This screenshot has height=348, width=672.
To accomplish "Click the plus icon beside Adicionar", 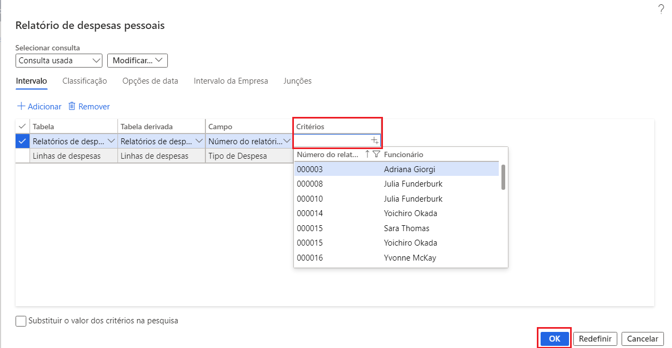I will tap(21, 106).
